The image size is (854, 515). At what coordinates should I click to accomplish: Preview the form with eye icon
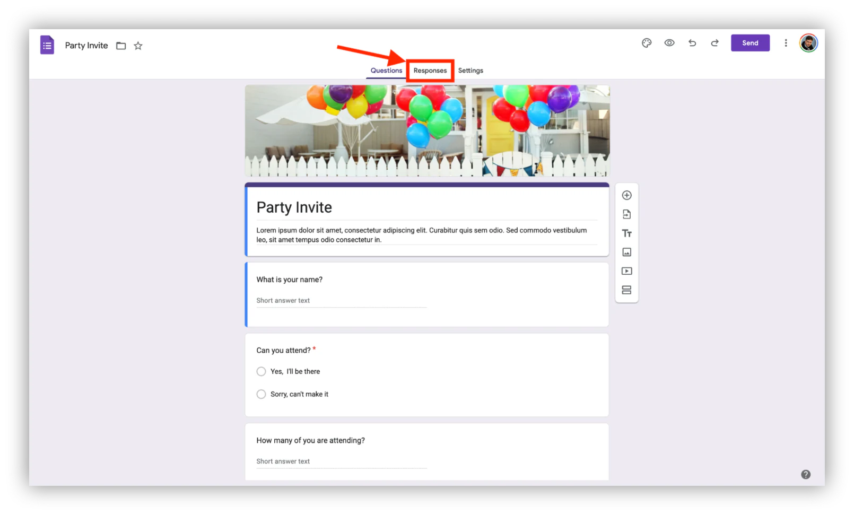coord(669,43)
